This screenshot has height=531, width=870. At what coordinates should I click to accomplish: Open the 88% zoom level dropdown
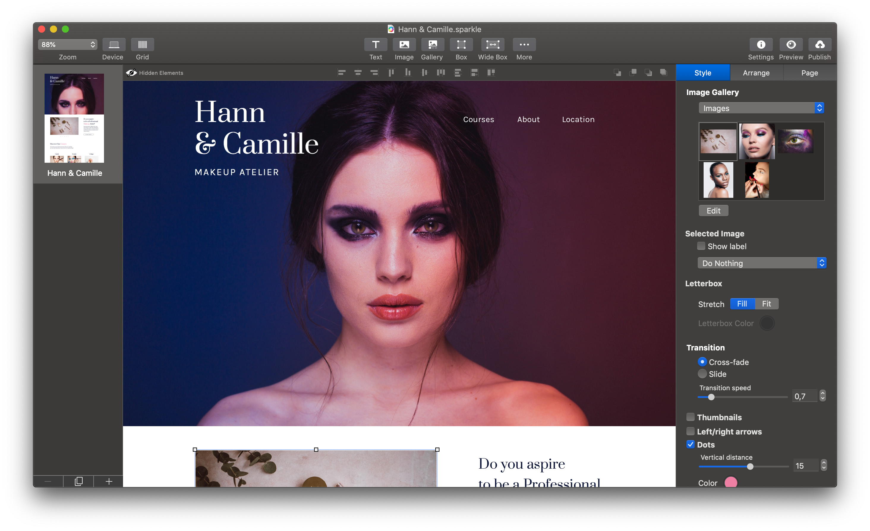67,45
